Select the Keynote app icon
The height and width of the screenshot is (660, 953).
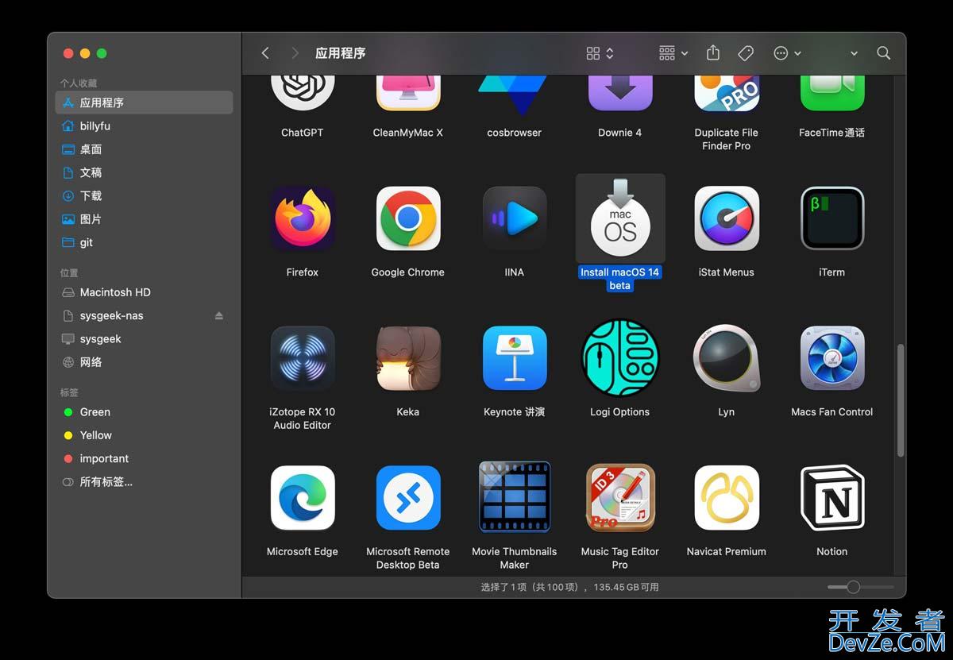tap(515, 358)
